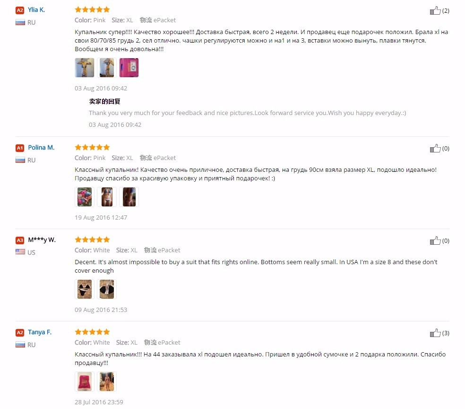Screen dimensions: 465x409
Task: Click the thumbs-up icon on Ylia K.'s review
Action: coord(435,11)
